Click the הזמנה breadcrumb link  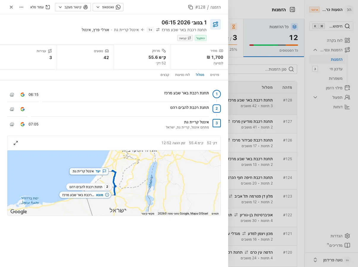[216, 7]
